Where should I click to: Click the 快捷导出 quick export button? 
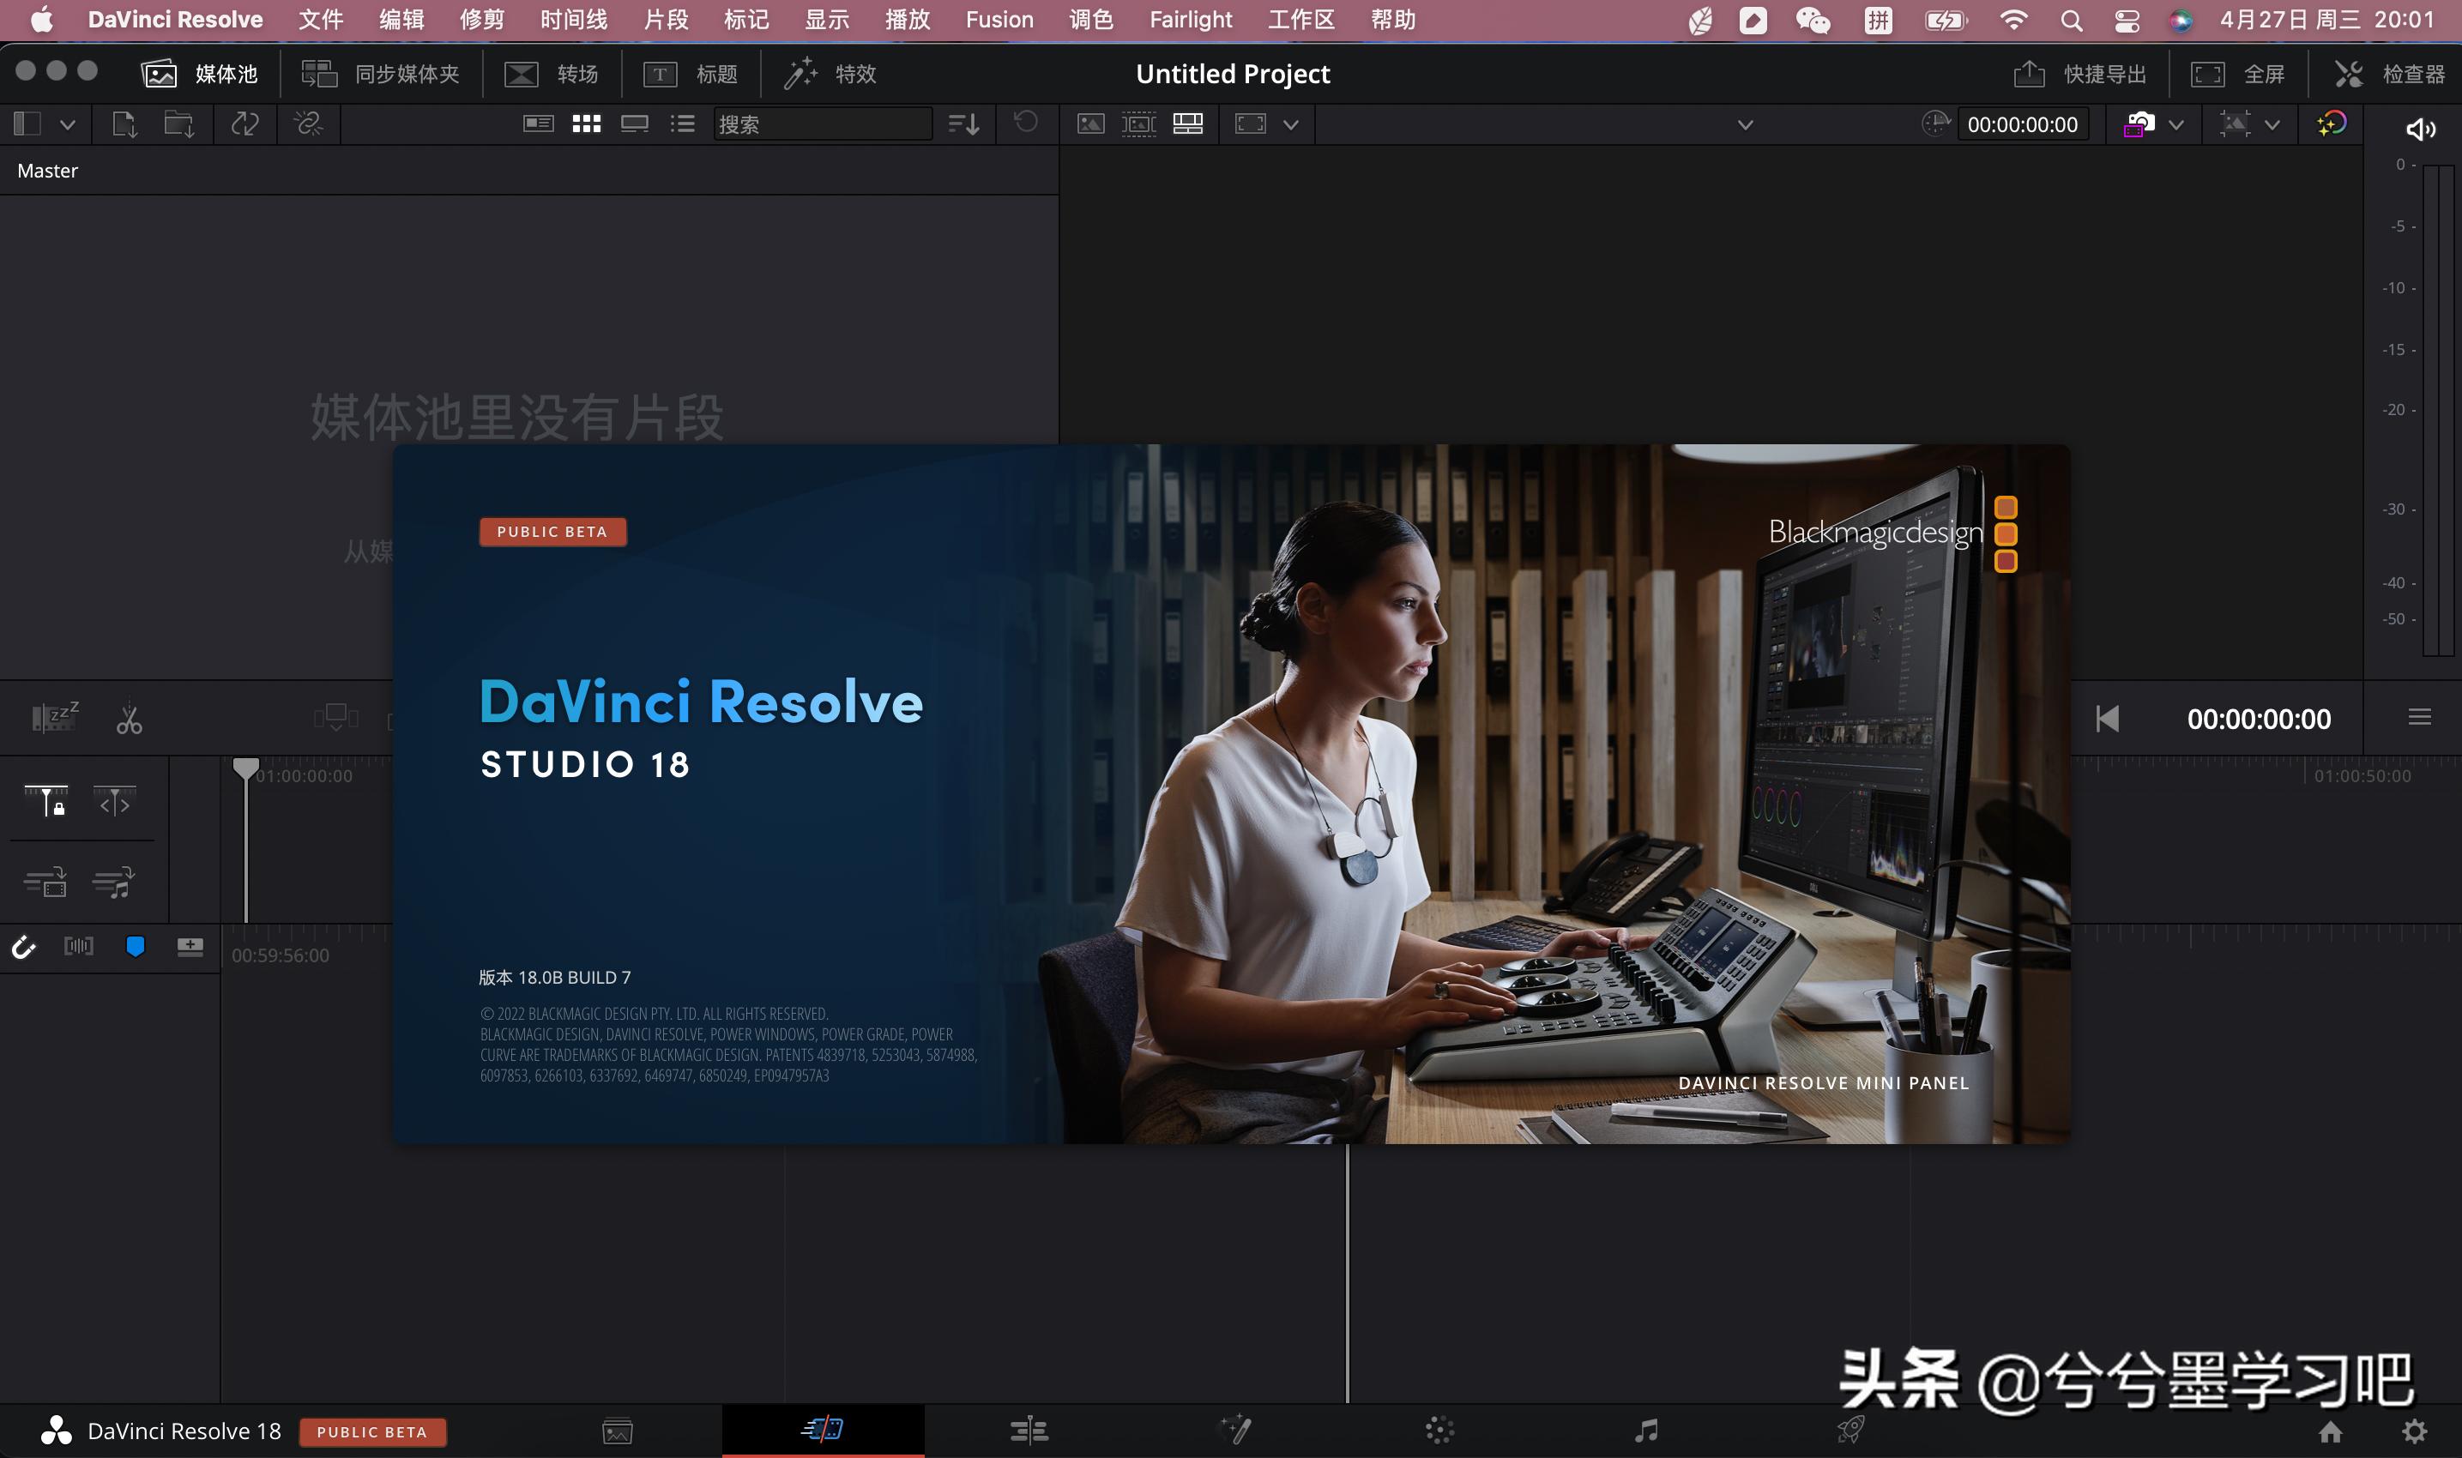2079,74
